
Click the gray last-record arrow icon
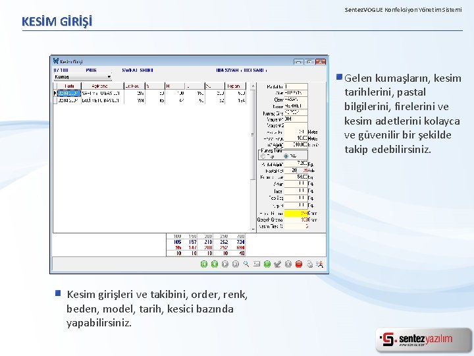coord(236,264)
